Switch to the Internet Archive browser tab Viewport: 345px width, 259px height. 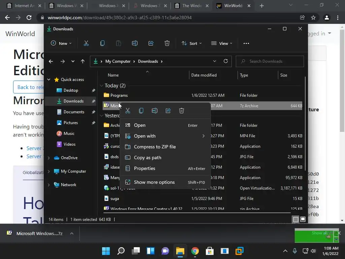[x=24, y=6]
